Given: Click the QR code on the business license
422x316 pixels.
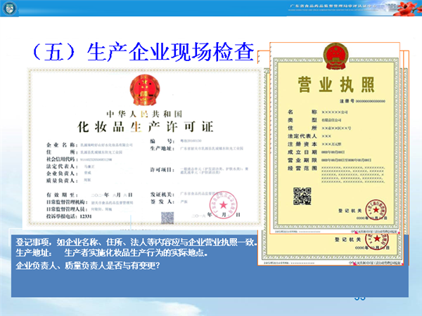Looking at the screenshot, I should [302, 195].
